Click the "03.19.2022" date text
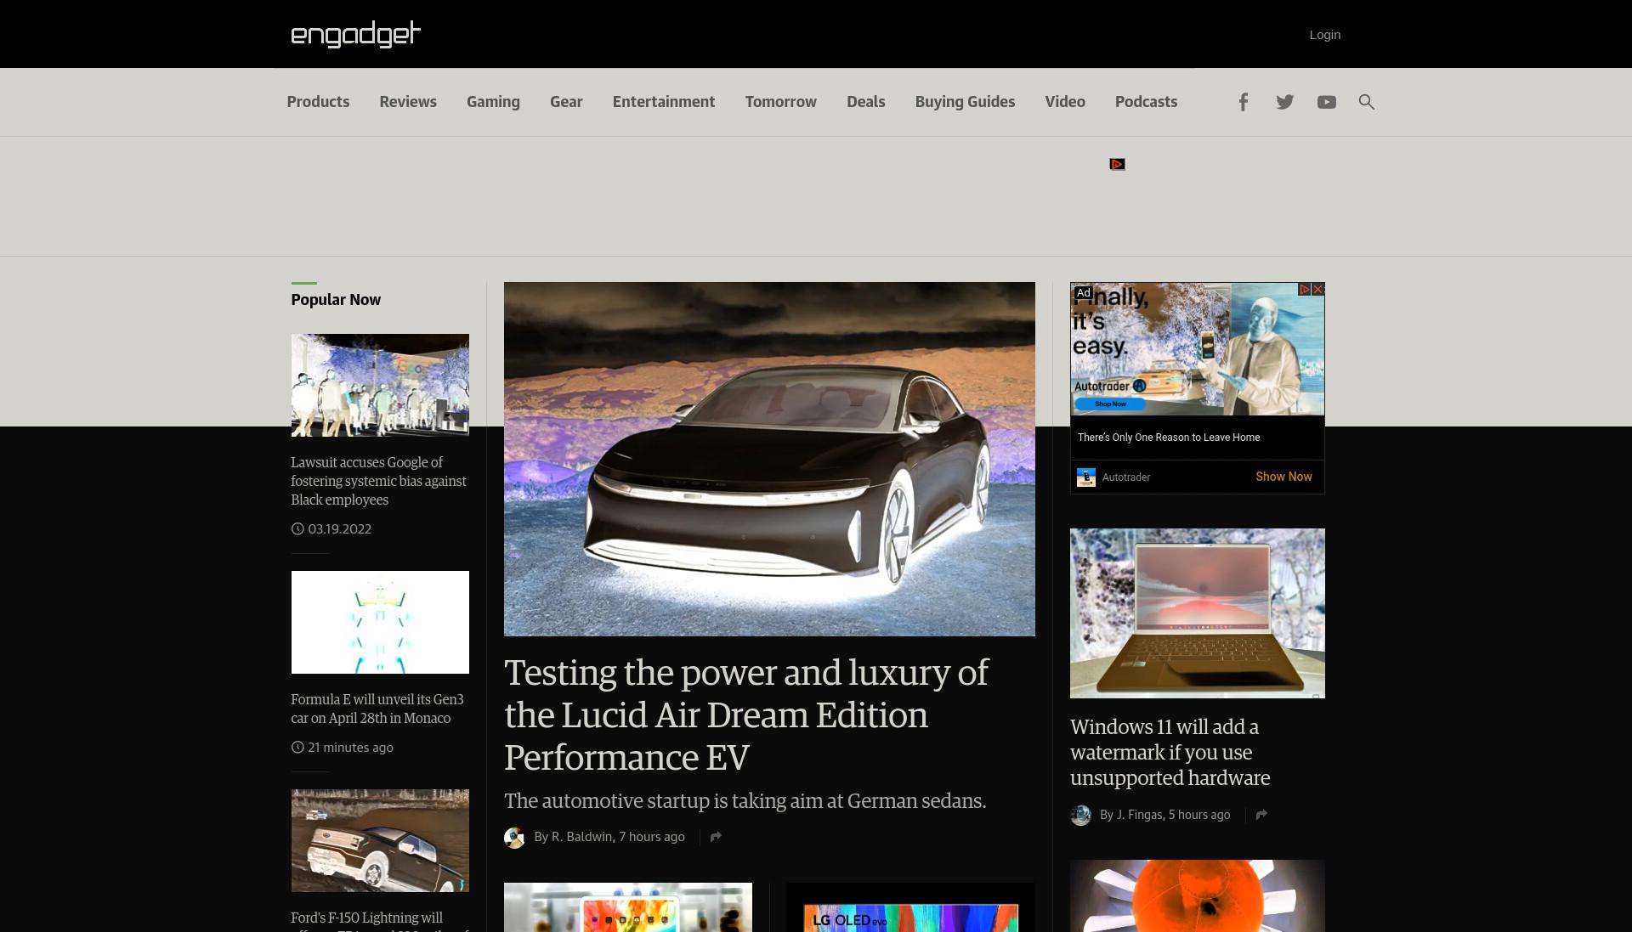 pos(339,529)
